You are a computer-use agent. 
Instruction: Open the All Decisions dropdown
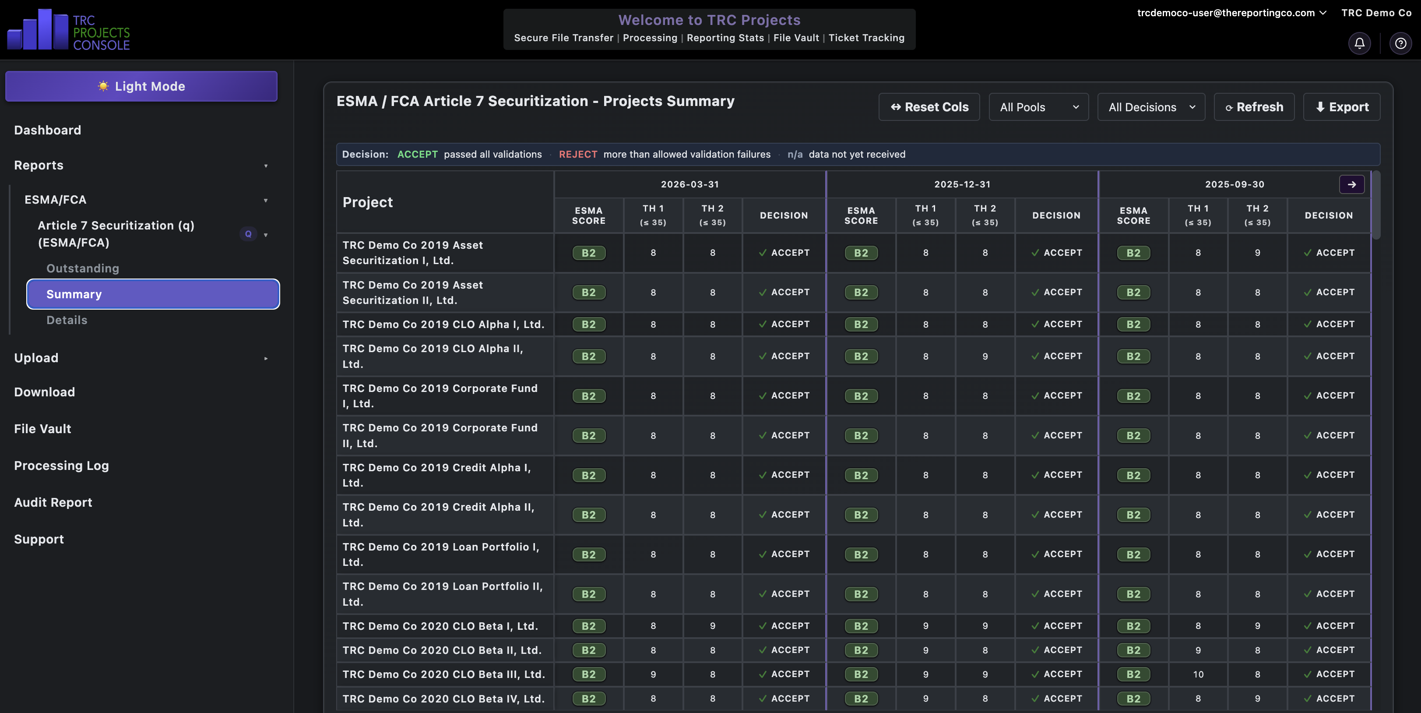point(1151,107)
